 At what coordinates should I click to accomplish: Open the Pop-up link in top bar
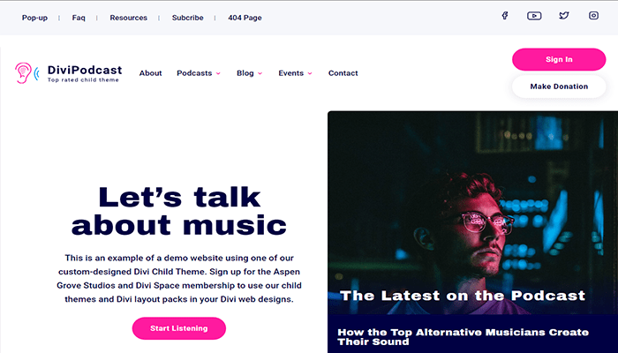click(34, 18)
